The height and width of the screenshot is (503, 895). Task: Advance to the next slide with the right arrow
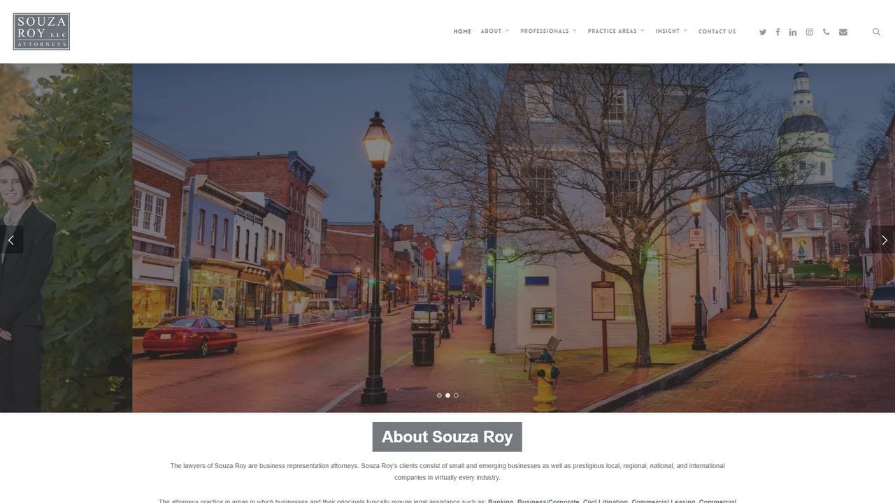(884, 240)
